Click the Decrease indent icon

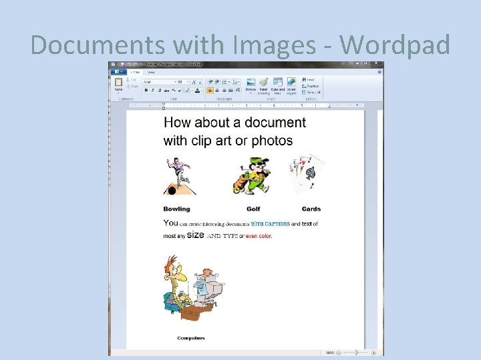point(210,82)
